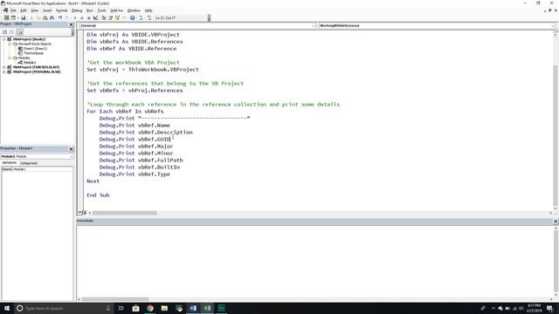Click the (Name) property value Module1

43,169
